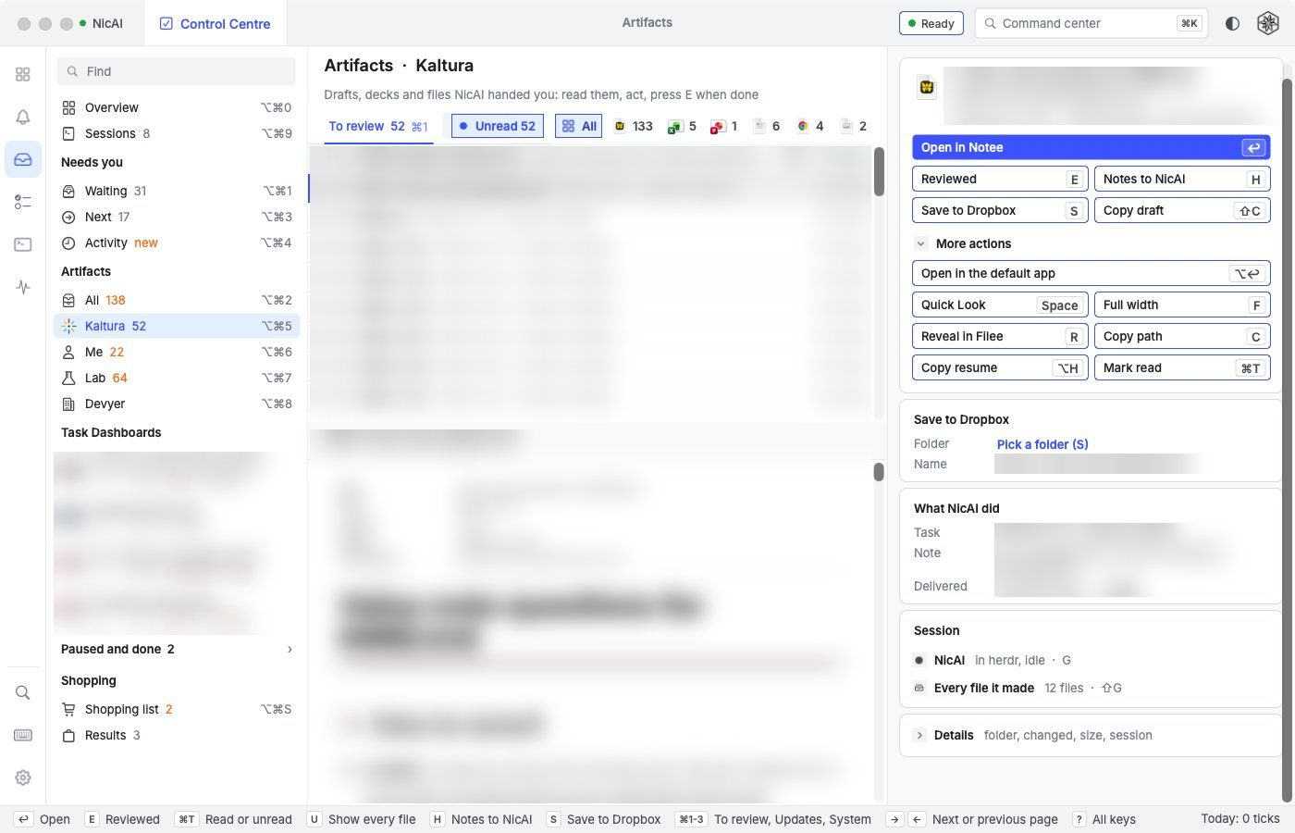Click Open in Notee button

[x=1091, y=147]
